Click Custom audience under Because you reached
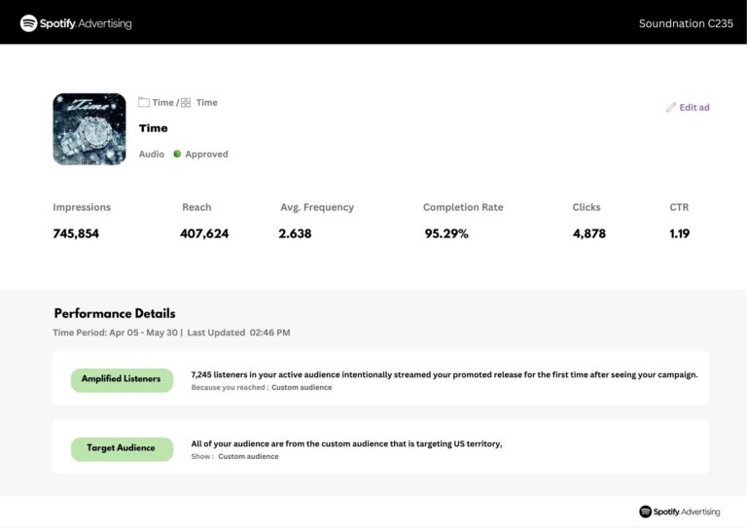Image resolution: width=747 pixels, height=528 pixels. 302,388
